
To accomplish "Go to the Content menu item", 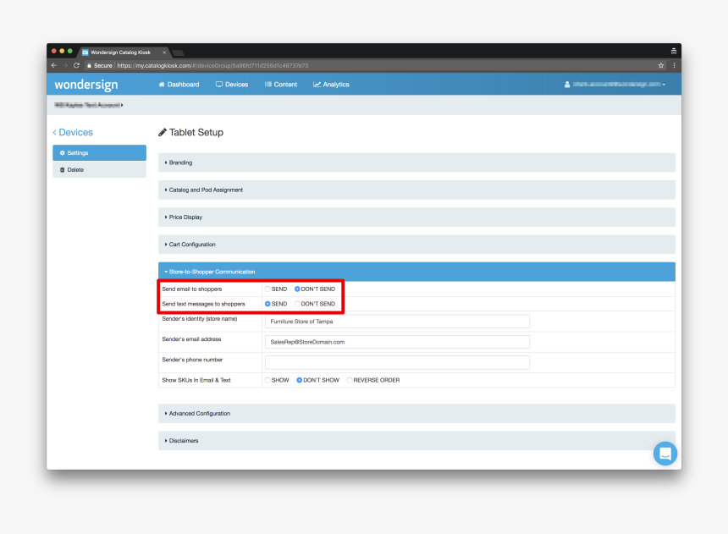I will coord(281,85).
